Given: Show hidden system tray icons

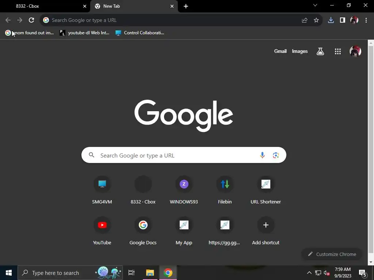Looking at the screenshot, I should click(x=309, y=273).
